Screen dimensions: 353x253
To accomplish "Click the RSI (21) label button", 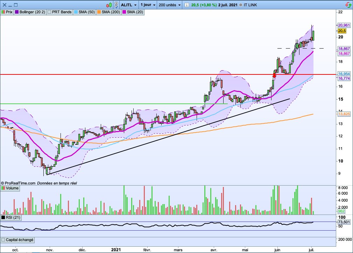I will click(13, 218).
